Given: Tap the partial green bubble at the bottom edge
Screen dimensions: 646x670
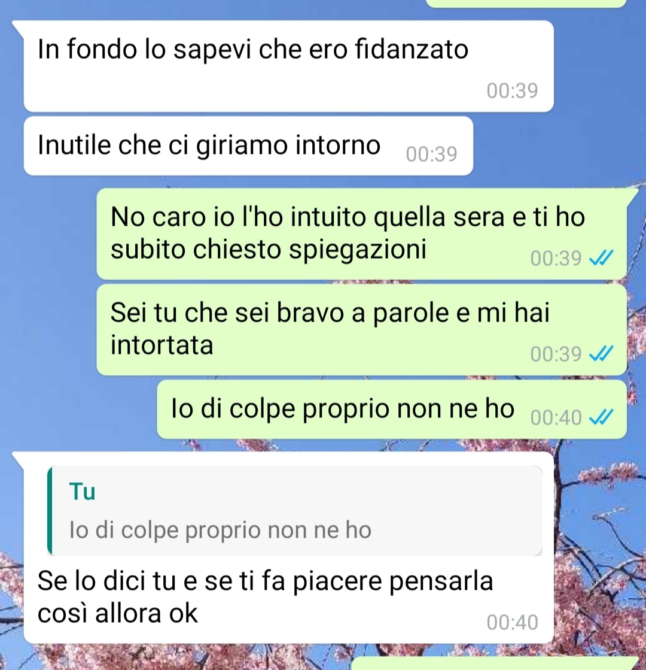Looking at the screenshot, I should tap(495, 663).
